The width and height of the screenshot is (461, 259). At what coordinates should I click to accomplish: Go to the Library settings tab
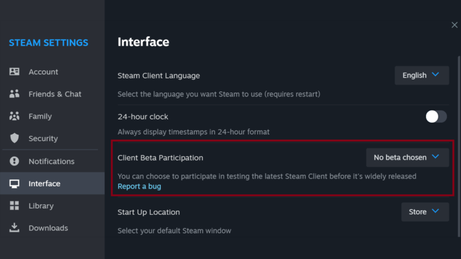tap(41, 206)
